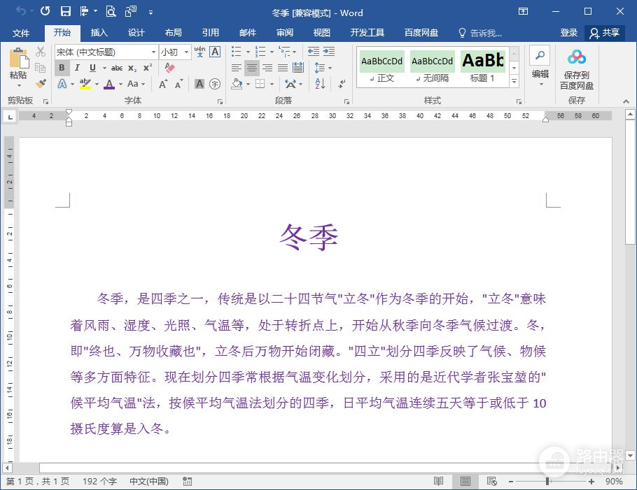Open the 插入 ribbon tab
Viewport: 637px width, 490px height.
pos(99,33)
